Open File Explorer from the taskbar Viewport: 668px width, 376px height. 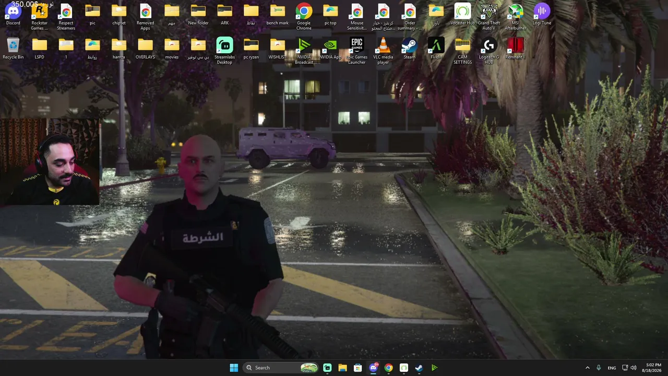click(x=342, y=368)
